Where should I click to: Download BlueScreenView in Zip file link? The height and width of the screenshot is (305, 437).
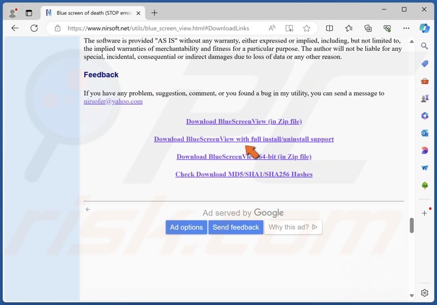pyautogui.click(x=244, y=122)
